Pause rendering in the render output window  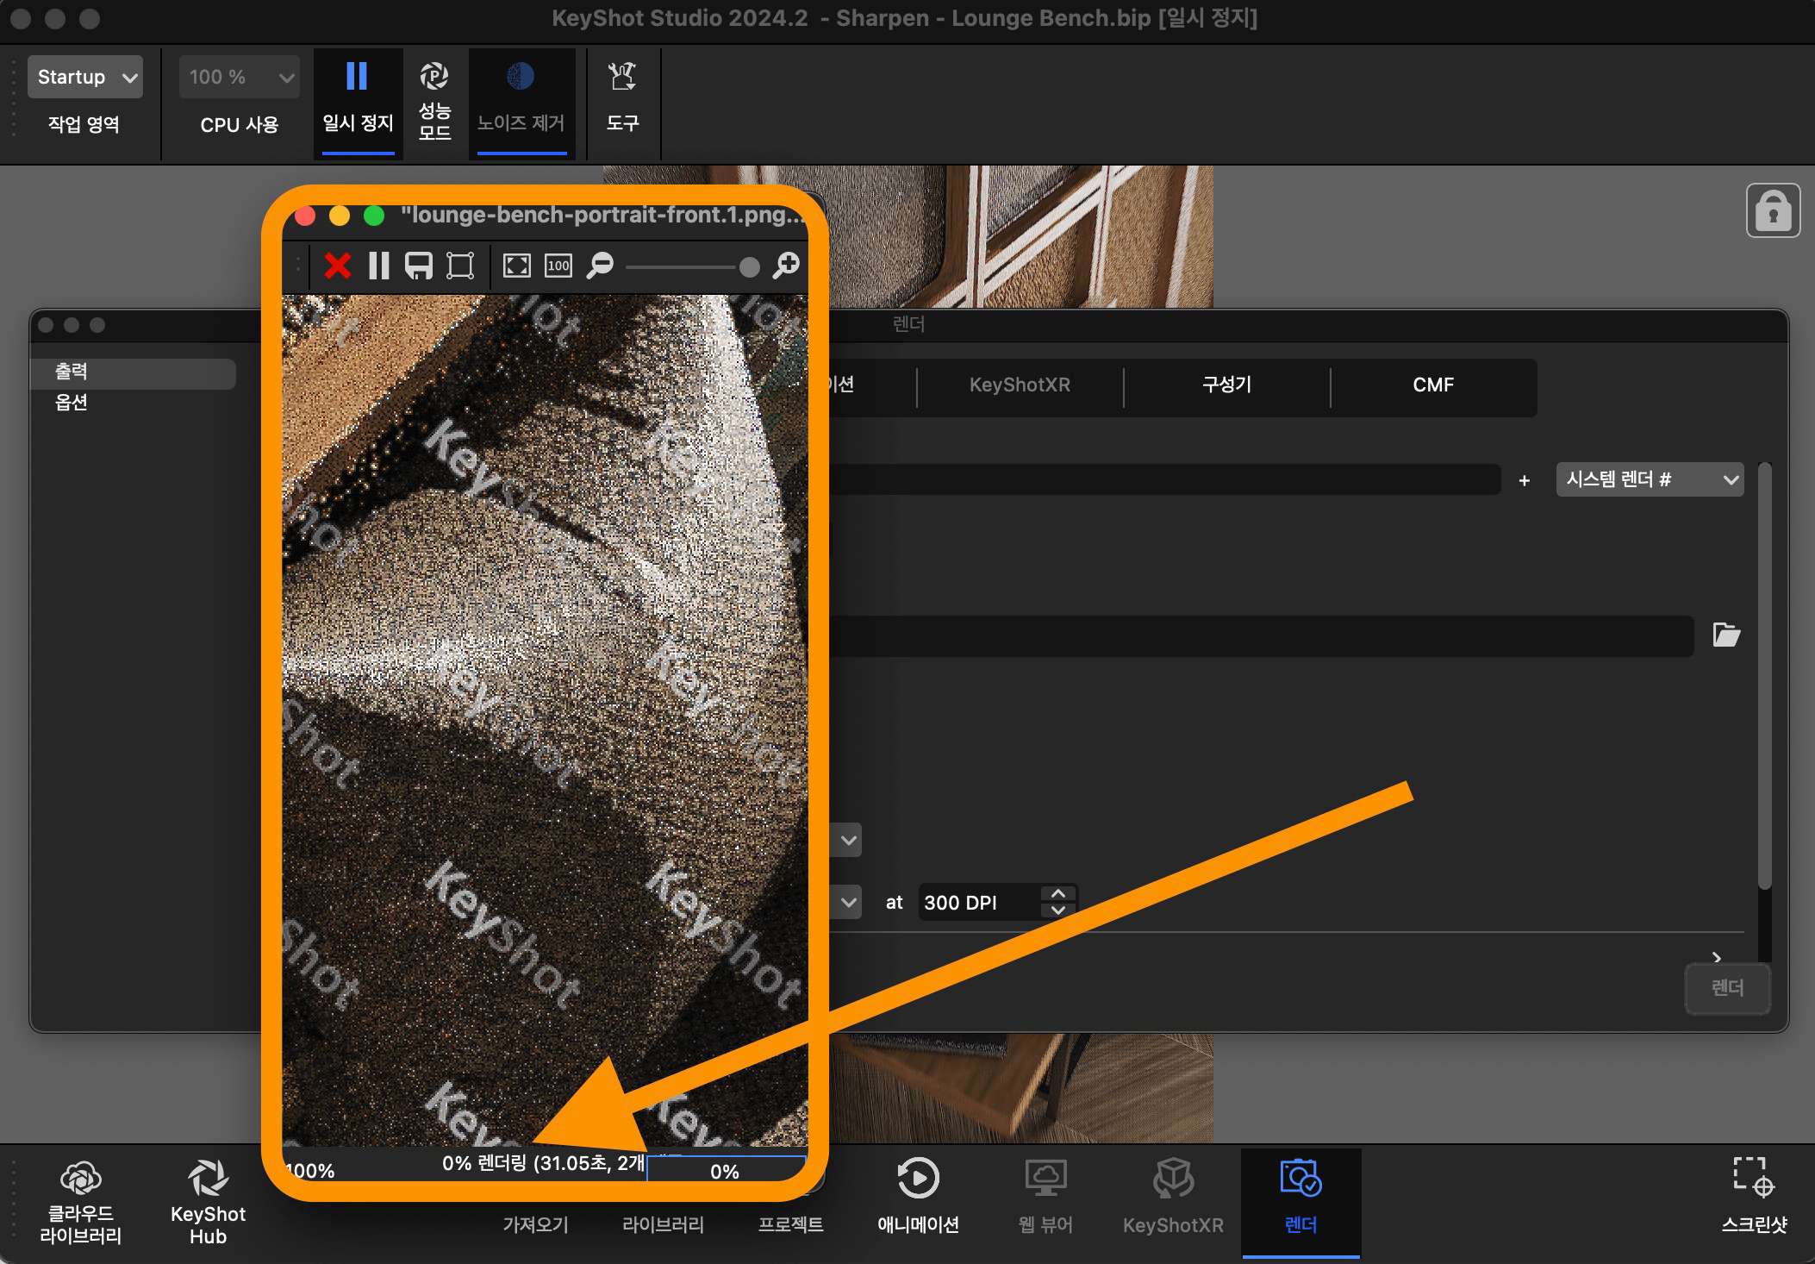tap(378, 266)
